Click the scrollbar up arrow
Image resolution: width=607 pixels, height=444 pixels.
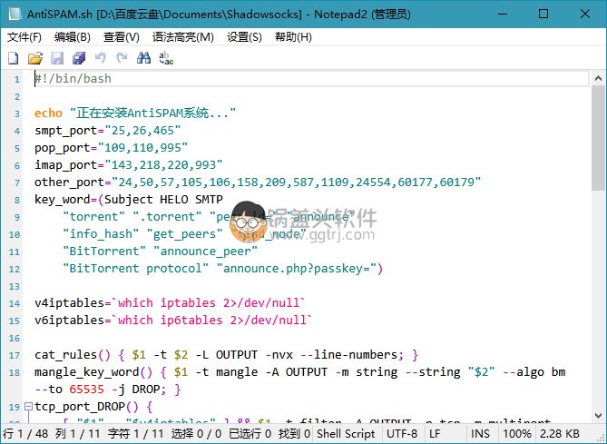coord(598,79)
